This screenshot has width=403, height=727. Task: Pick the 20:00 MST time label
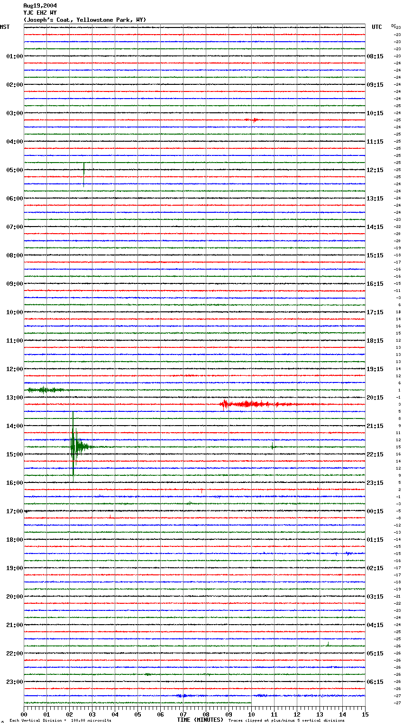tap(15, 597)
